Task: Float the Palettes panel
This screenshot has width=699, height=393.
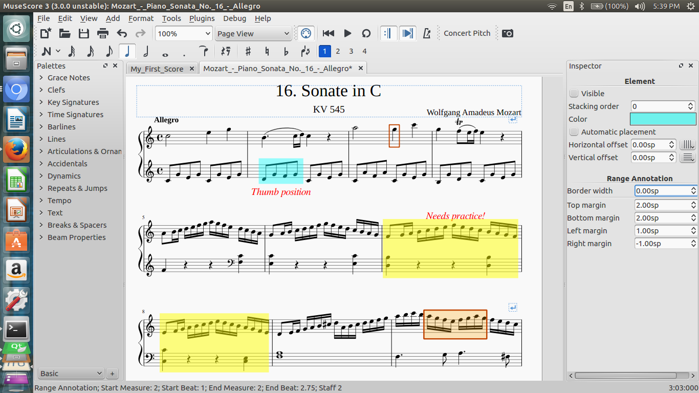Action: 105,65
